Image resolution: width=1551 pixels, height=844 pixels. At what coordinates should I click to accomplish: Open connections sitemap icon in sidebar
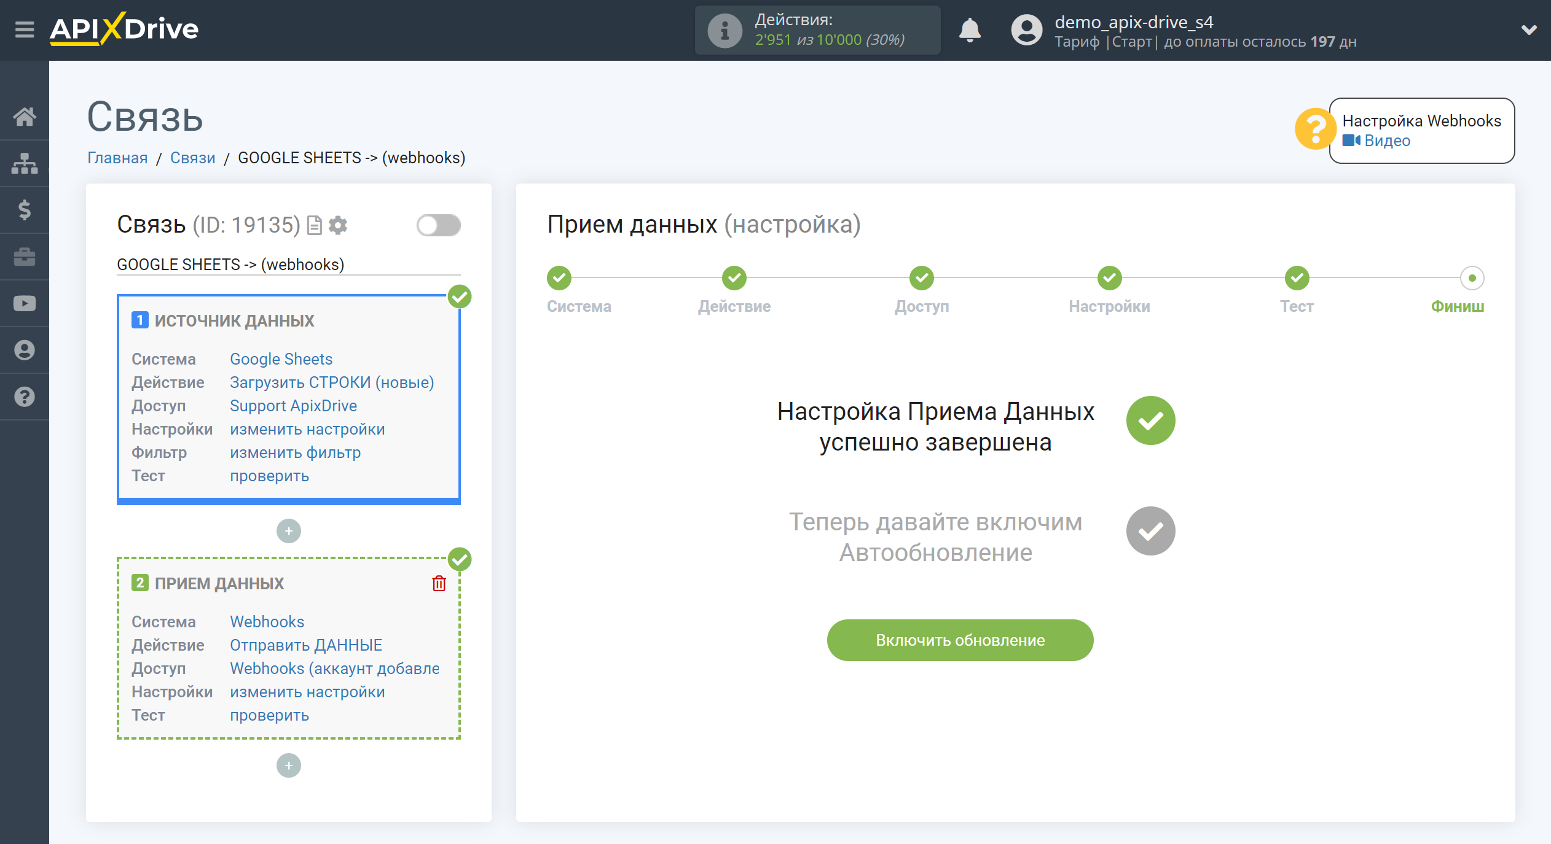[x=25, y=163]
